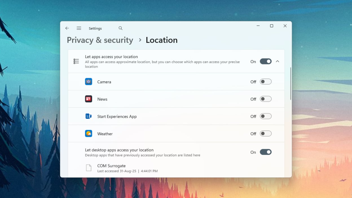The height and width of the screenshot is (198, 352).
Task: Go to Privacy & security breadcrumb
Action: click(100, 40)
